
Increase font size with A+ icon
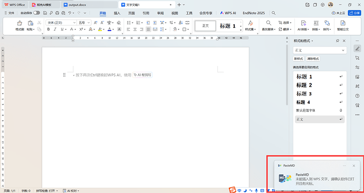coord(95,23)
